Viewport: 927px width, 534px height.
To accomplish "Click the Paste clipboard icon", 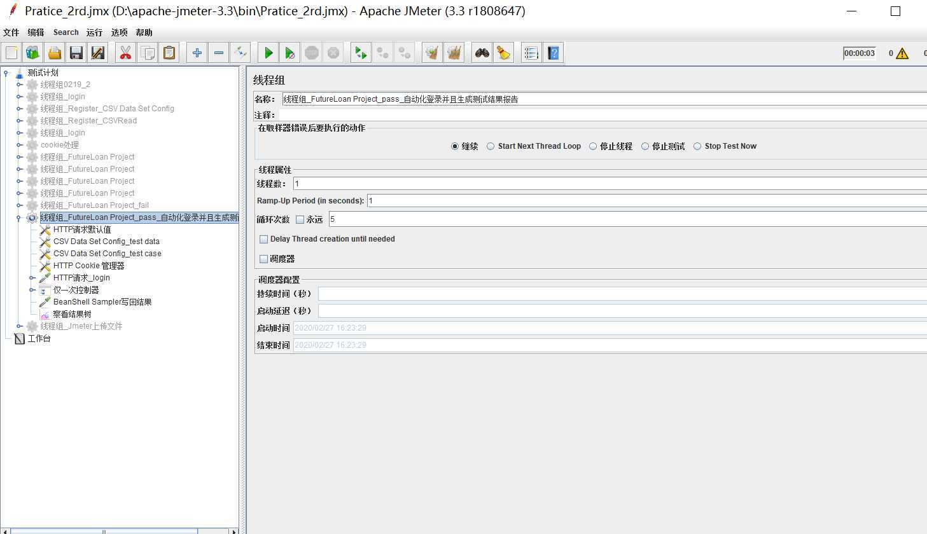I will (169, 53).
